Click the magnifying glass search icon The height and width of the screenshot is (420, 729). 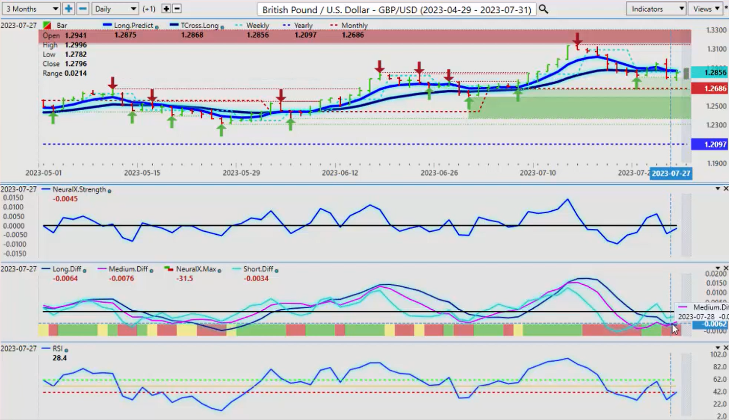tap(544, 9)
